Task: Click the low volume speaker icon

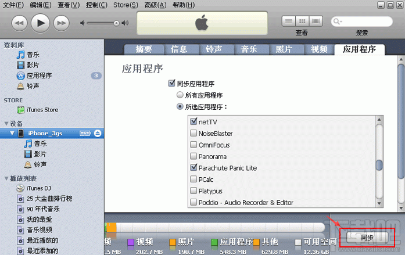Action: (83, 23)
